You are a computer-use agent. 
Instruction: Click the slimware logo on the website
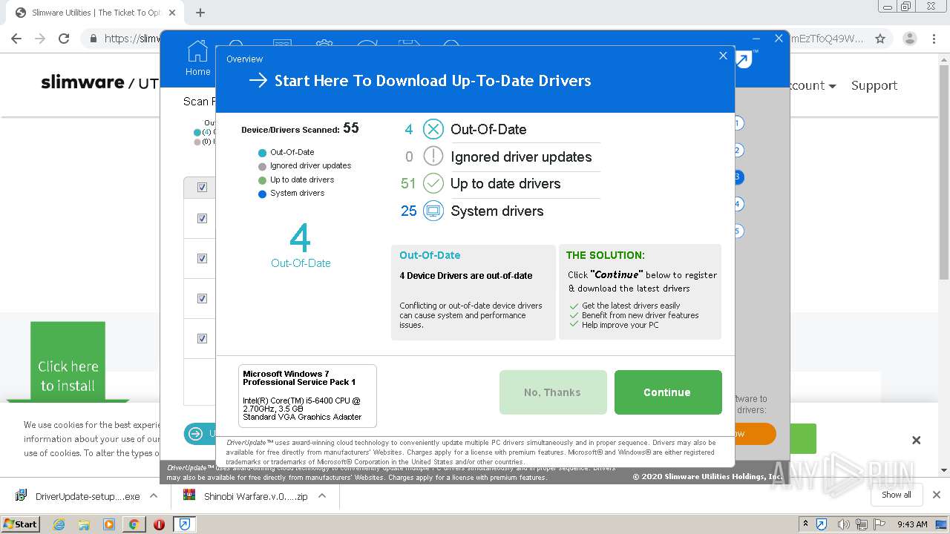click(x=82, y=82)
